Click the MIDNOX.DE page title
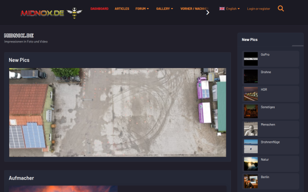308x192 pixels. (19, 35)
